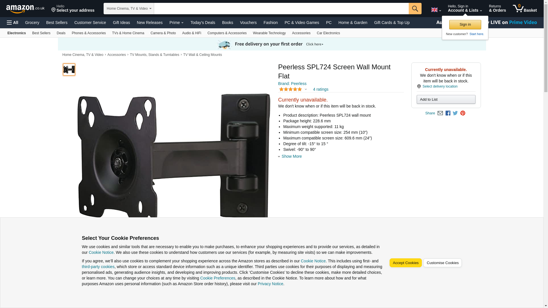Screen dimensions: 548x308
Task: Click into the search text field
Action: coord(281,9)
